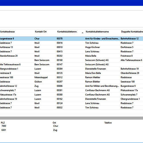Select 'Ramon Mettler' name cell
The width and height of the screenshot is (143, 143).
pyautogui.click(x=93, y=77)
